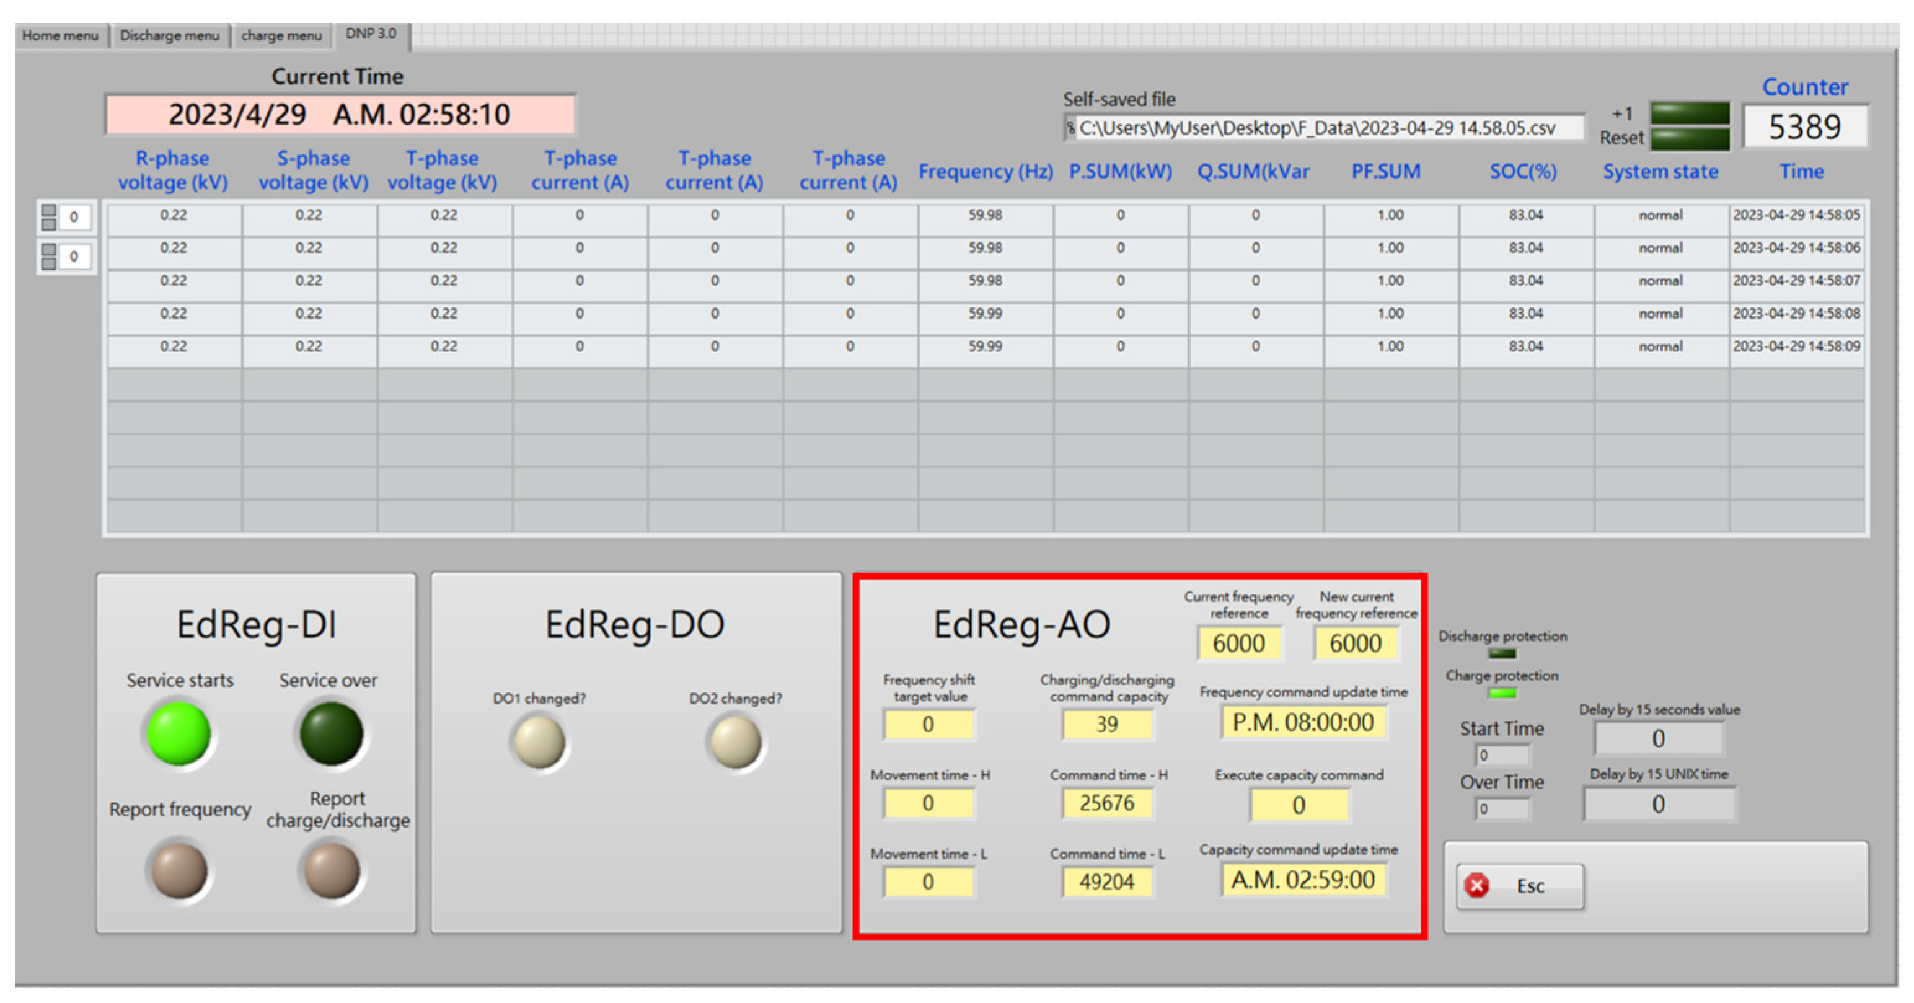Click the DO1 changed indicator
1914x1003 pixels.
(x=539, y=742)
